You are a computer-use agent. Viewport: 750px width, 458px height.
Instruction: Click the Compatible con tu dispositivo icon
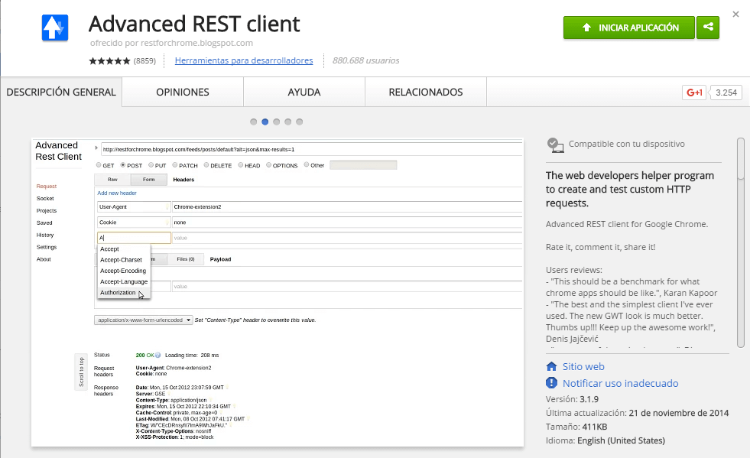(x=555, y=145)
